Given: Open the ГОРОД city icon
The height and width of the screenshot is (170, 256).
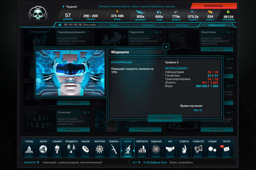Looking at the screenshot, I should tap(29, 148).
